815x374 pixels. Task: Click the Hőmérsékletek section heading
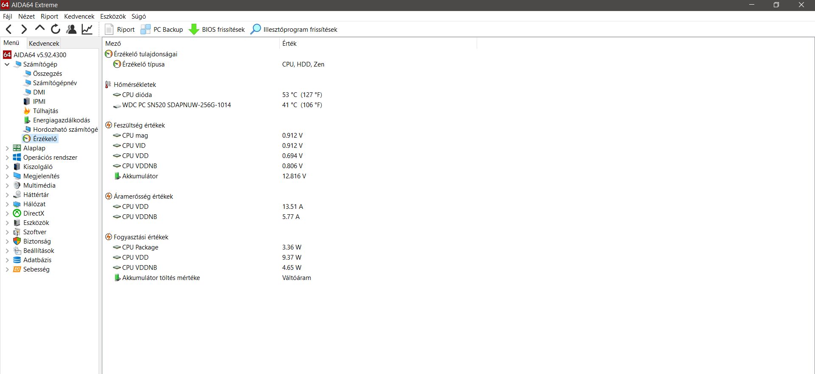pyautogui.click(x=135, y=85)
